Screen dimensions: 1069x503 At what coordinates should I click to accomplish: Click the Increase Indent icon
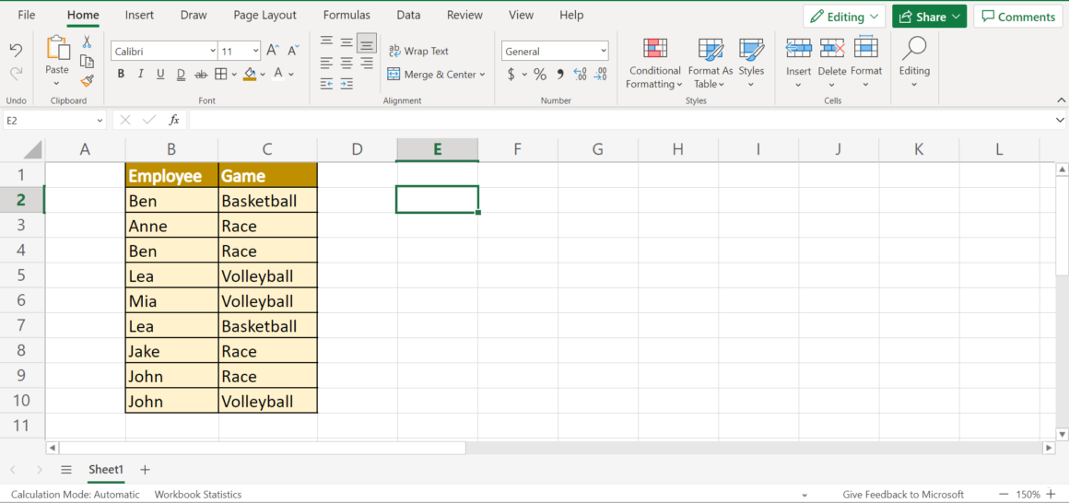coord(347,84)
